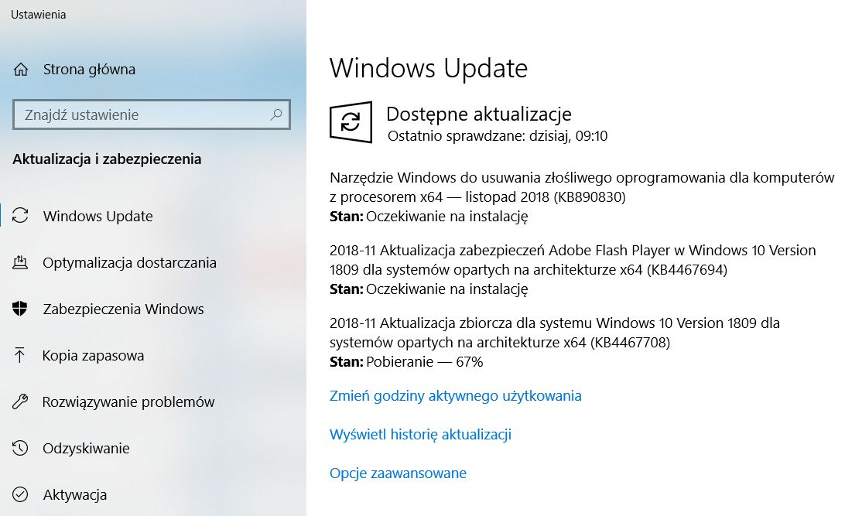Open Opcje zaawansowane

pyautogui.click(x=398, y=473)
